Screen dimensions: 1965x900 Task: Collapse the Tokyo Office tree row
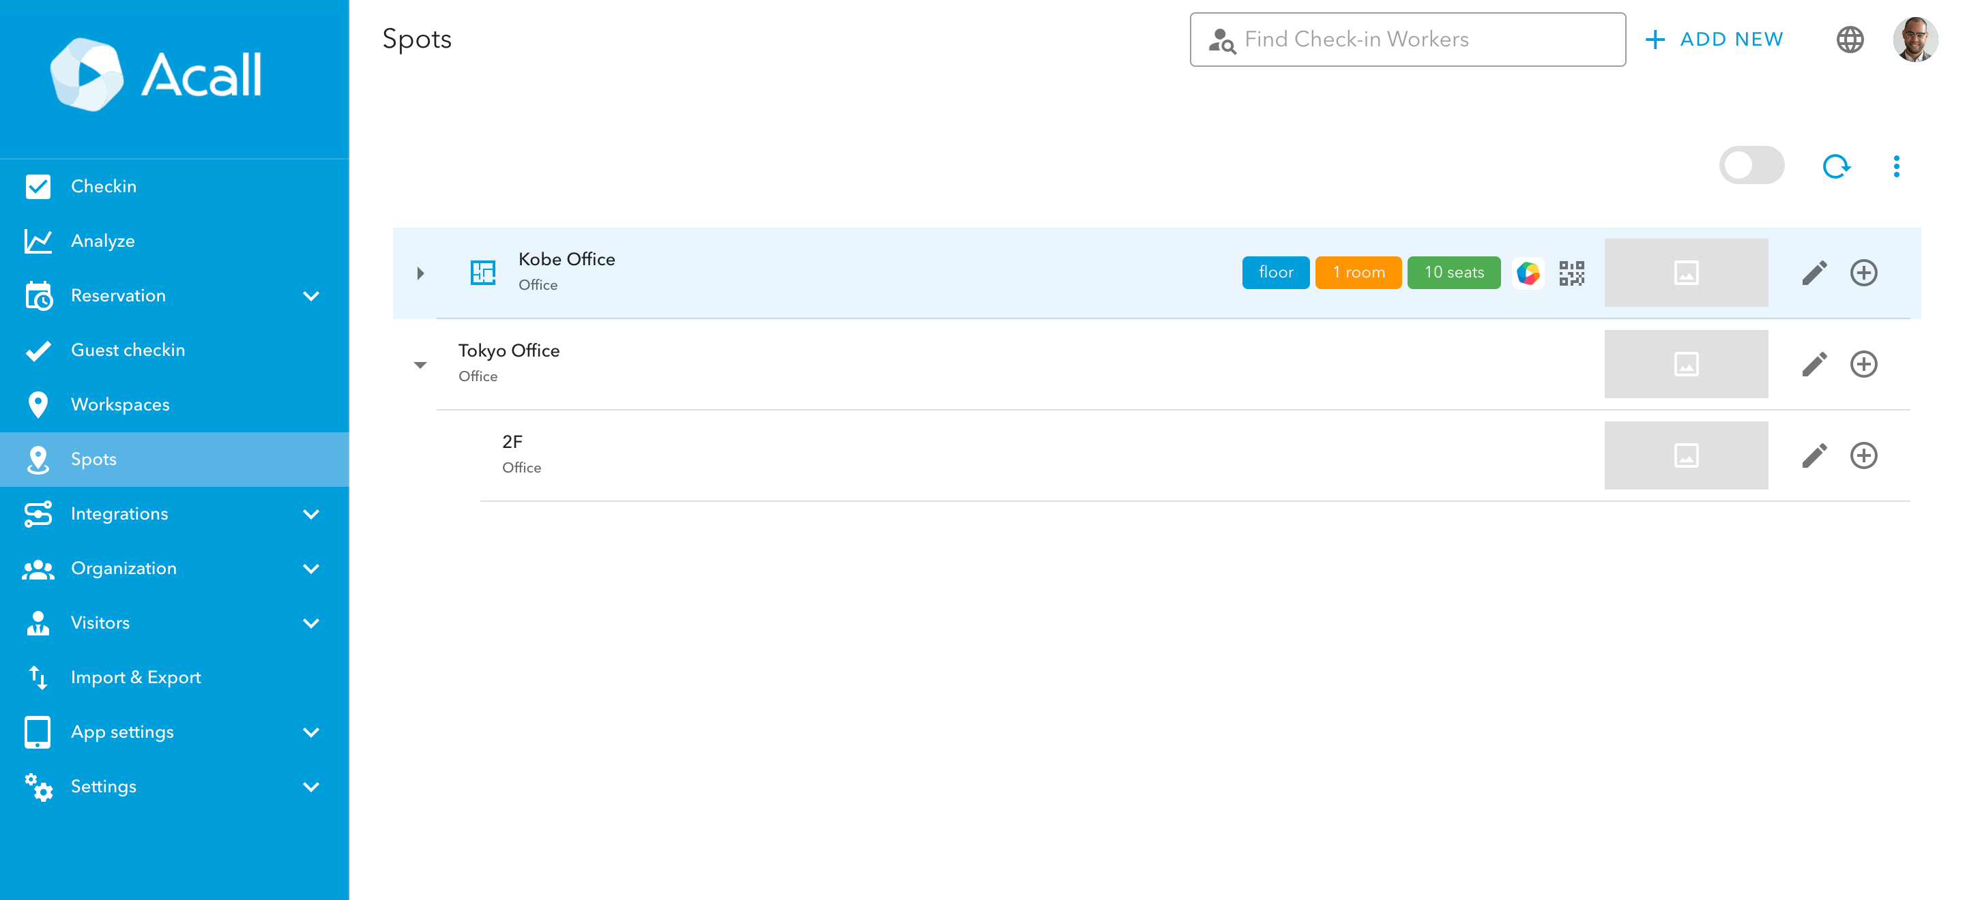coord(420,364)
